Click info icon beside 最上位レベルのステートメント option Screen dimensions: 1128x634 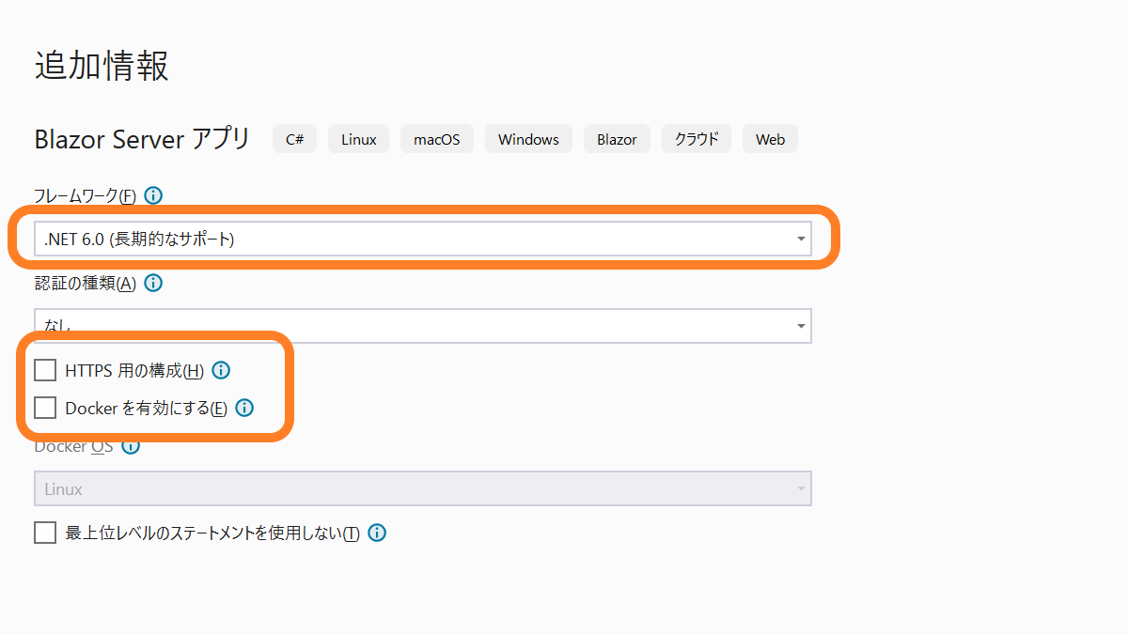point(377,533)
